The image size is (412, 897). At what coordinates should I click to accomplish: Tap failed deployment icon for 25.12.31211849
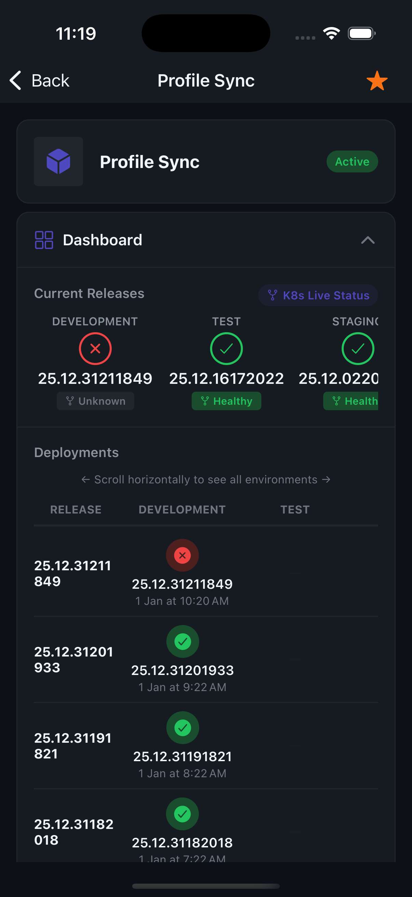pyautogui.click(x=182, y=555)
